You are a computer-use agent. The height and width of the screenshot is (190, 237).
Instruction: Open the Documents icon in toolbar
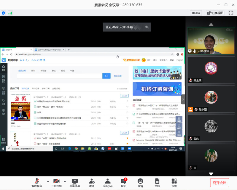click(x=157, y=183)
